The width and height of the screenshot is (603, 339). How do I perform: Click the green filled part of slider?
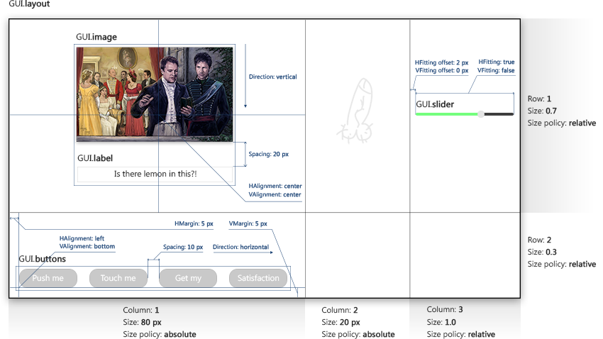[447, 114]
